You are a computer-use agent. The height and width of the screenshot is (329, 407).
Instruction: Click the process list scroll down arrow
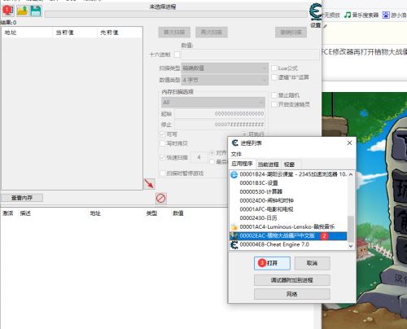(x=351, y=246)
